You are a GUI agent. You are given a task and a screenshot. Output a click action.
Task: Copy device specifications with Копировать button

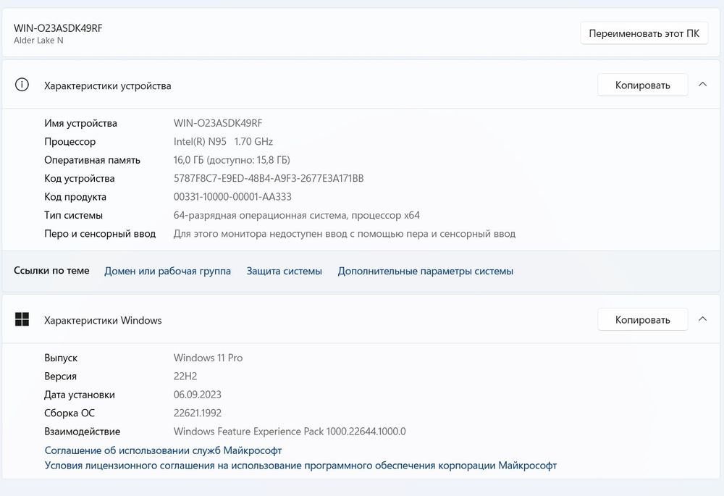pyautogui.click(x=642, y=85)
